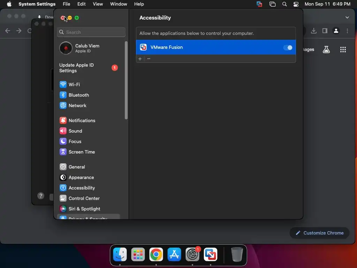
Task: Minimize the System Settings window
Action: coord(70,18)
